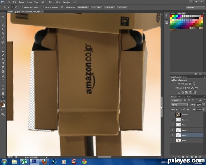Open the Adjustments panel menu
206x165 pixels.
tap(204, 77)
